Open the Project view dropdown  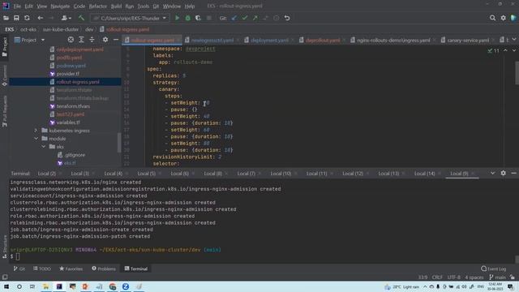[x=43, y=40]
